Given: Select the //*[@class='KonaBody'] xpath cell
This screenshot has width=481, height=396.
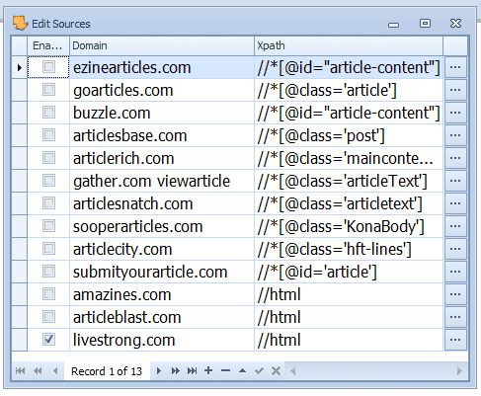Looking at the screenshot, I should [349, 226].
